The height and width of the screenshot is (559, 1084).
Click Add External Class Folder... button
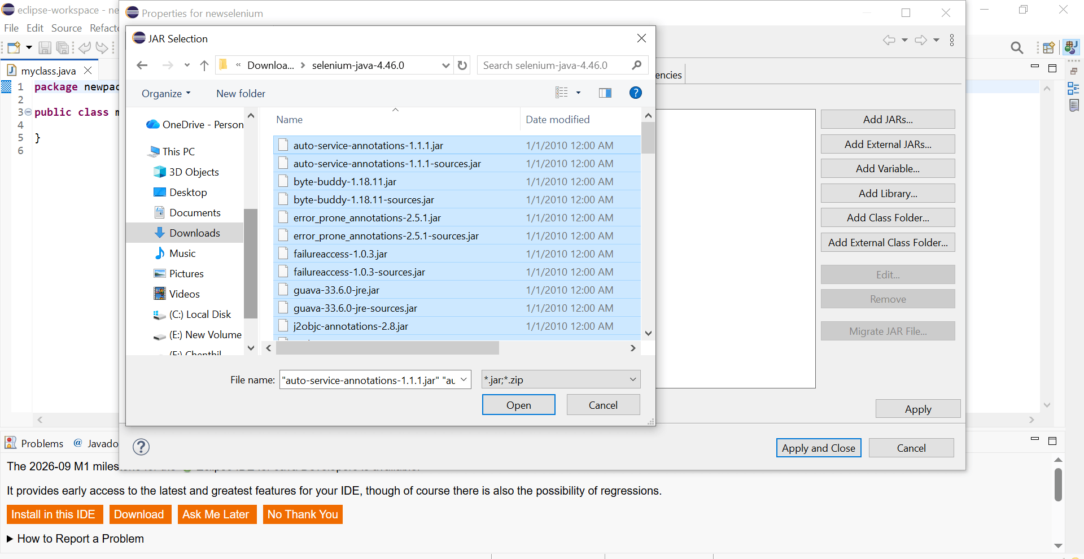point(888,242)
